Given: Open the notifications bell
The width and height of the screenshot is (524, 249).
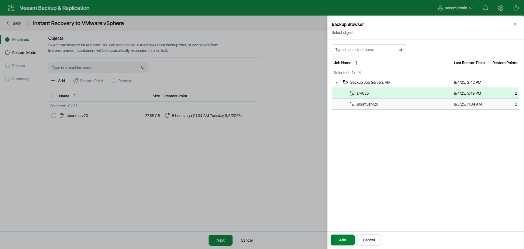Looking at the screenshot, I should (x=486, y=8).
